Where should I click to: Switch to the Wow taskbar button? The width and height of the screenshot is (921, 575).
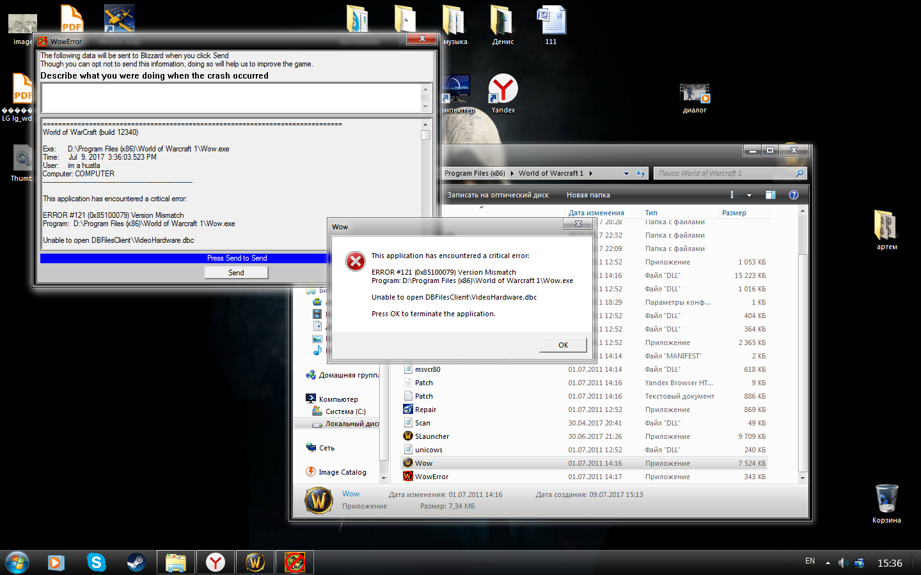(x=255, y=562)
